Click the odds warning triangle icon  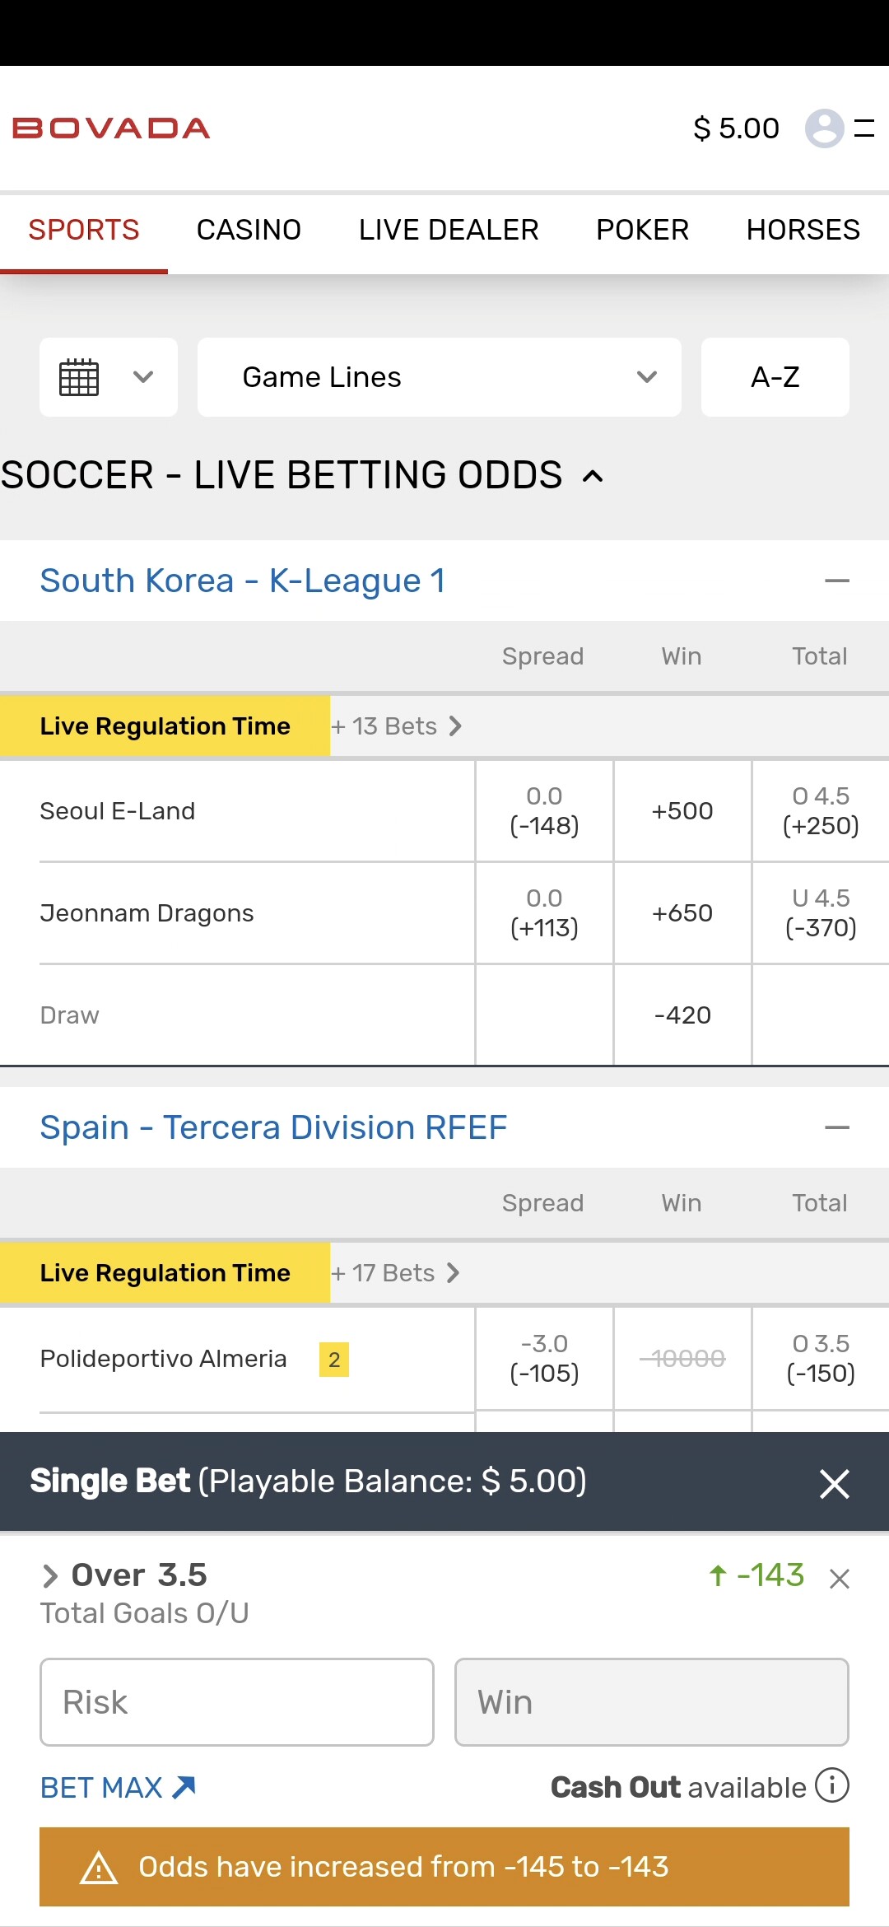pyautogui.click(x=99, y=1868)
